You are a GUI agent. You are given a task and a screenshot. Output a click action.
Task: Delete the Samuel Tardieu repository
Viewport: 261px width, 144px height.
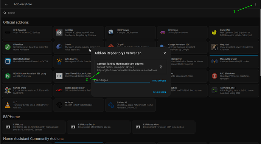click(x=161, y=67)
